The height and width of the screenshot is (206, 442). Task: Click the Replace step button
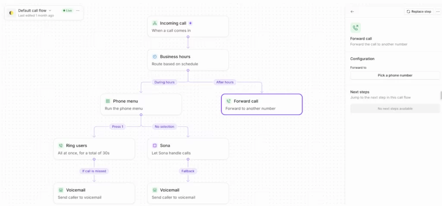pos(419,12)
